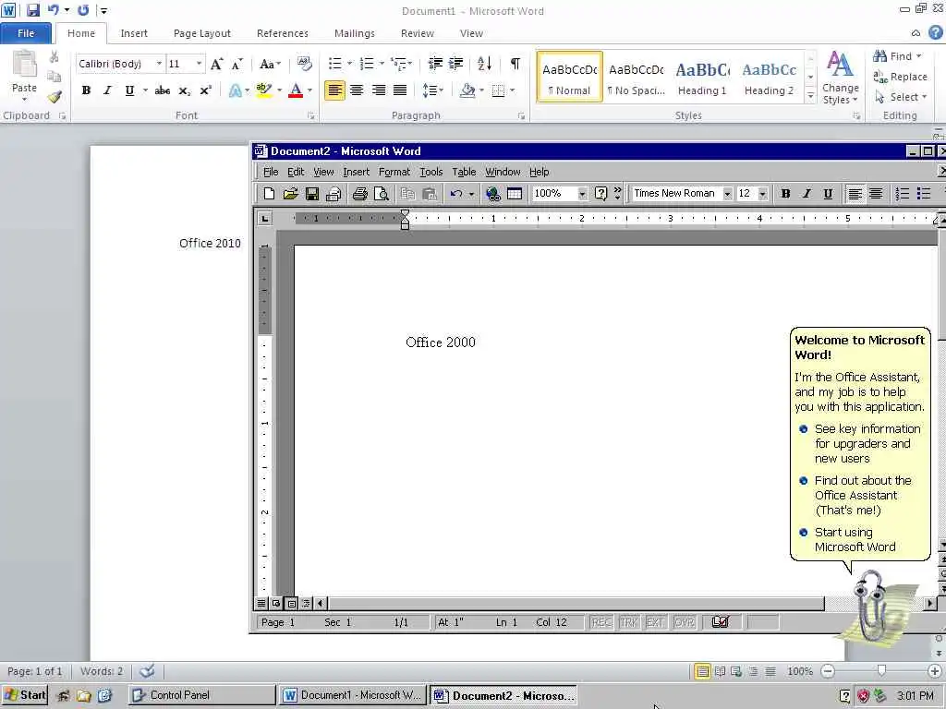
Task: Open the Tools menu in Word 2000
Action: click(431, 172)
